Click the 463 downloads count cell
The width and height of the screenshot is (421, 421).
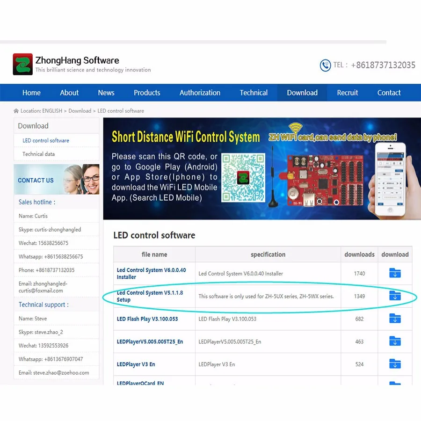click(359, 342)
